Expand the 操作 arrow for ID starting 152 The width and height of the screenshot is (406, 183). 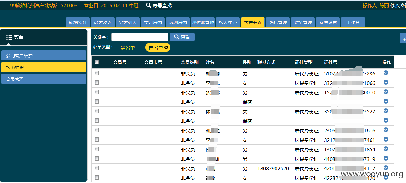pyautogui.click(x=386, y=92)
